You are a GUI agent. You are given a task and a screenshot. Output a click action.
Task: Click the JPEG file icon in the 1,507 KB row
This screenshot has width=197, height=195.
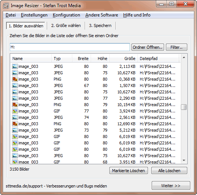[15, 85]
